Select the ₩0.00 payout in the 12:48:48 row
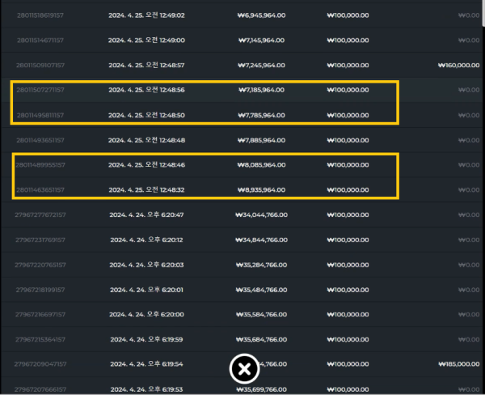This screenshot has height=395, width=485. pyautogui.click(x=469, y=140)
